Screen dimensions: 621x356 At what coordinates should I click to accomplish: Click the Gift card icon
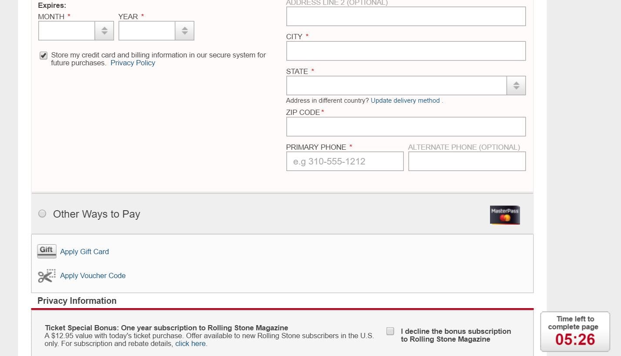[x=47, y=251]
